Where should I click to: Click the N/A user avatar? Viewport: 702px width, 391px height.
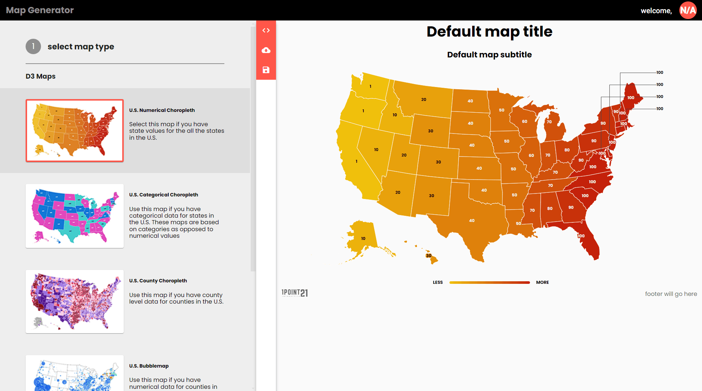point(688,10)
